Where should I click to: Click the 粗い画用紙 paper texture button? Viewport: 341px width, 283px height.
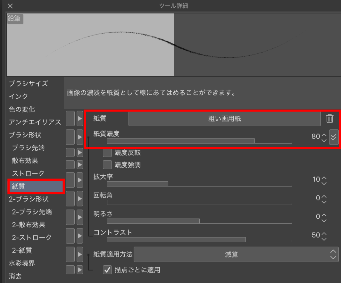224,119
